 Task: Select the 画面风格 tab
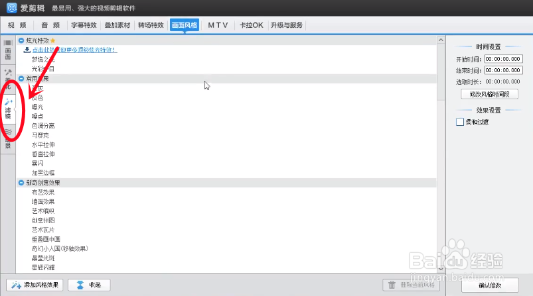[185, 25]
